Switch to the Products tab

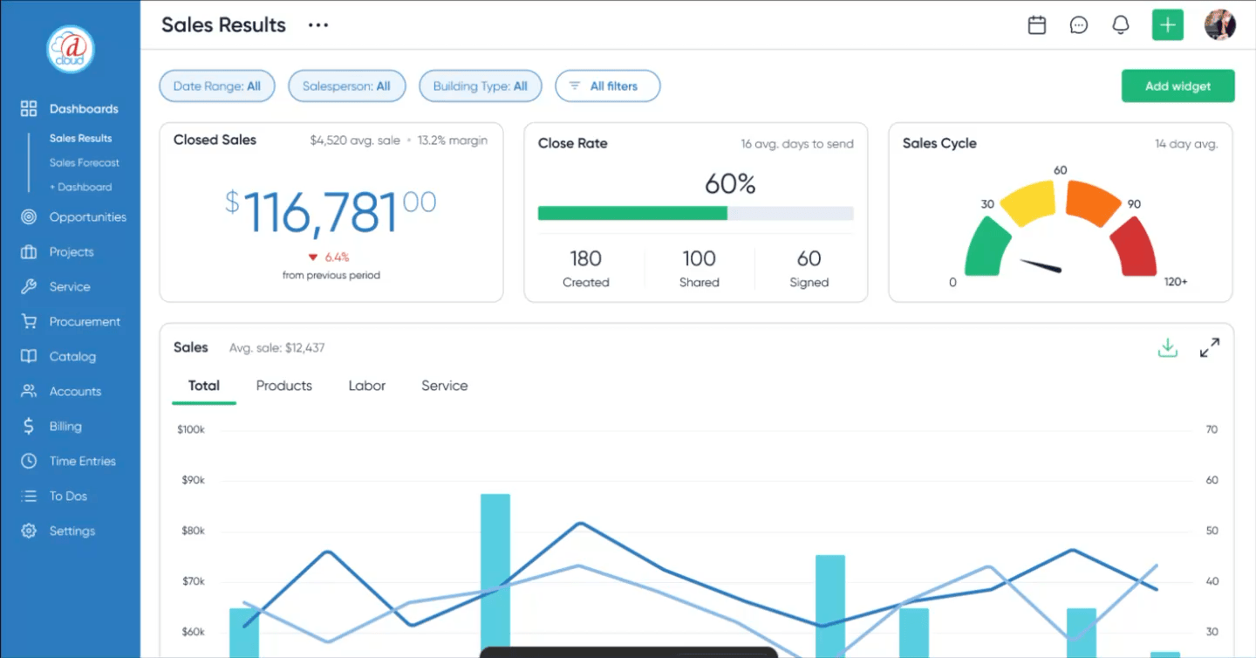click(283, 385)
